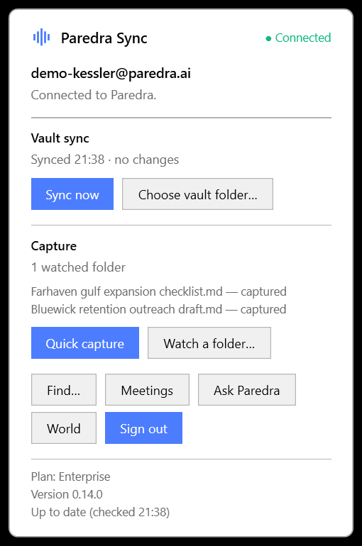The width and height of the screenshot is (362, 546).
Task: Click 'Up to date (checked 21:38)' text
Action: pyautogui.click(x=100, y=512)
